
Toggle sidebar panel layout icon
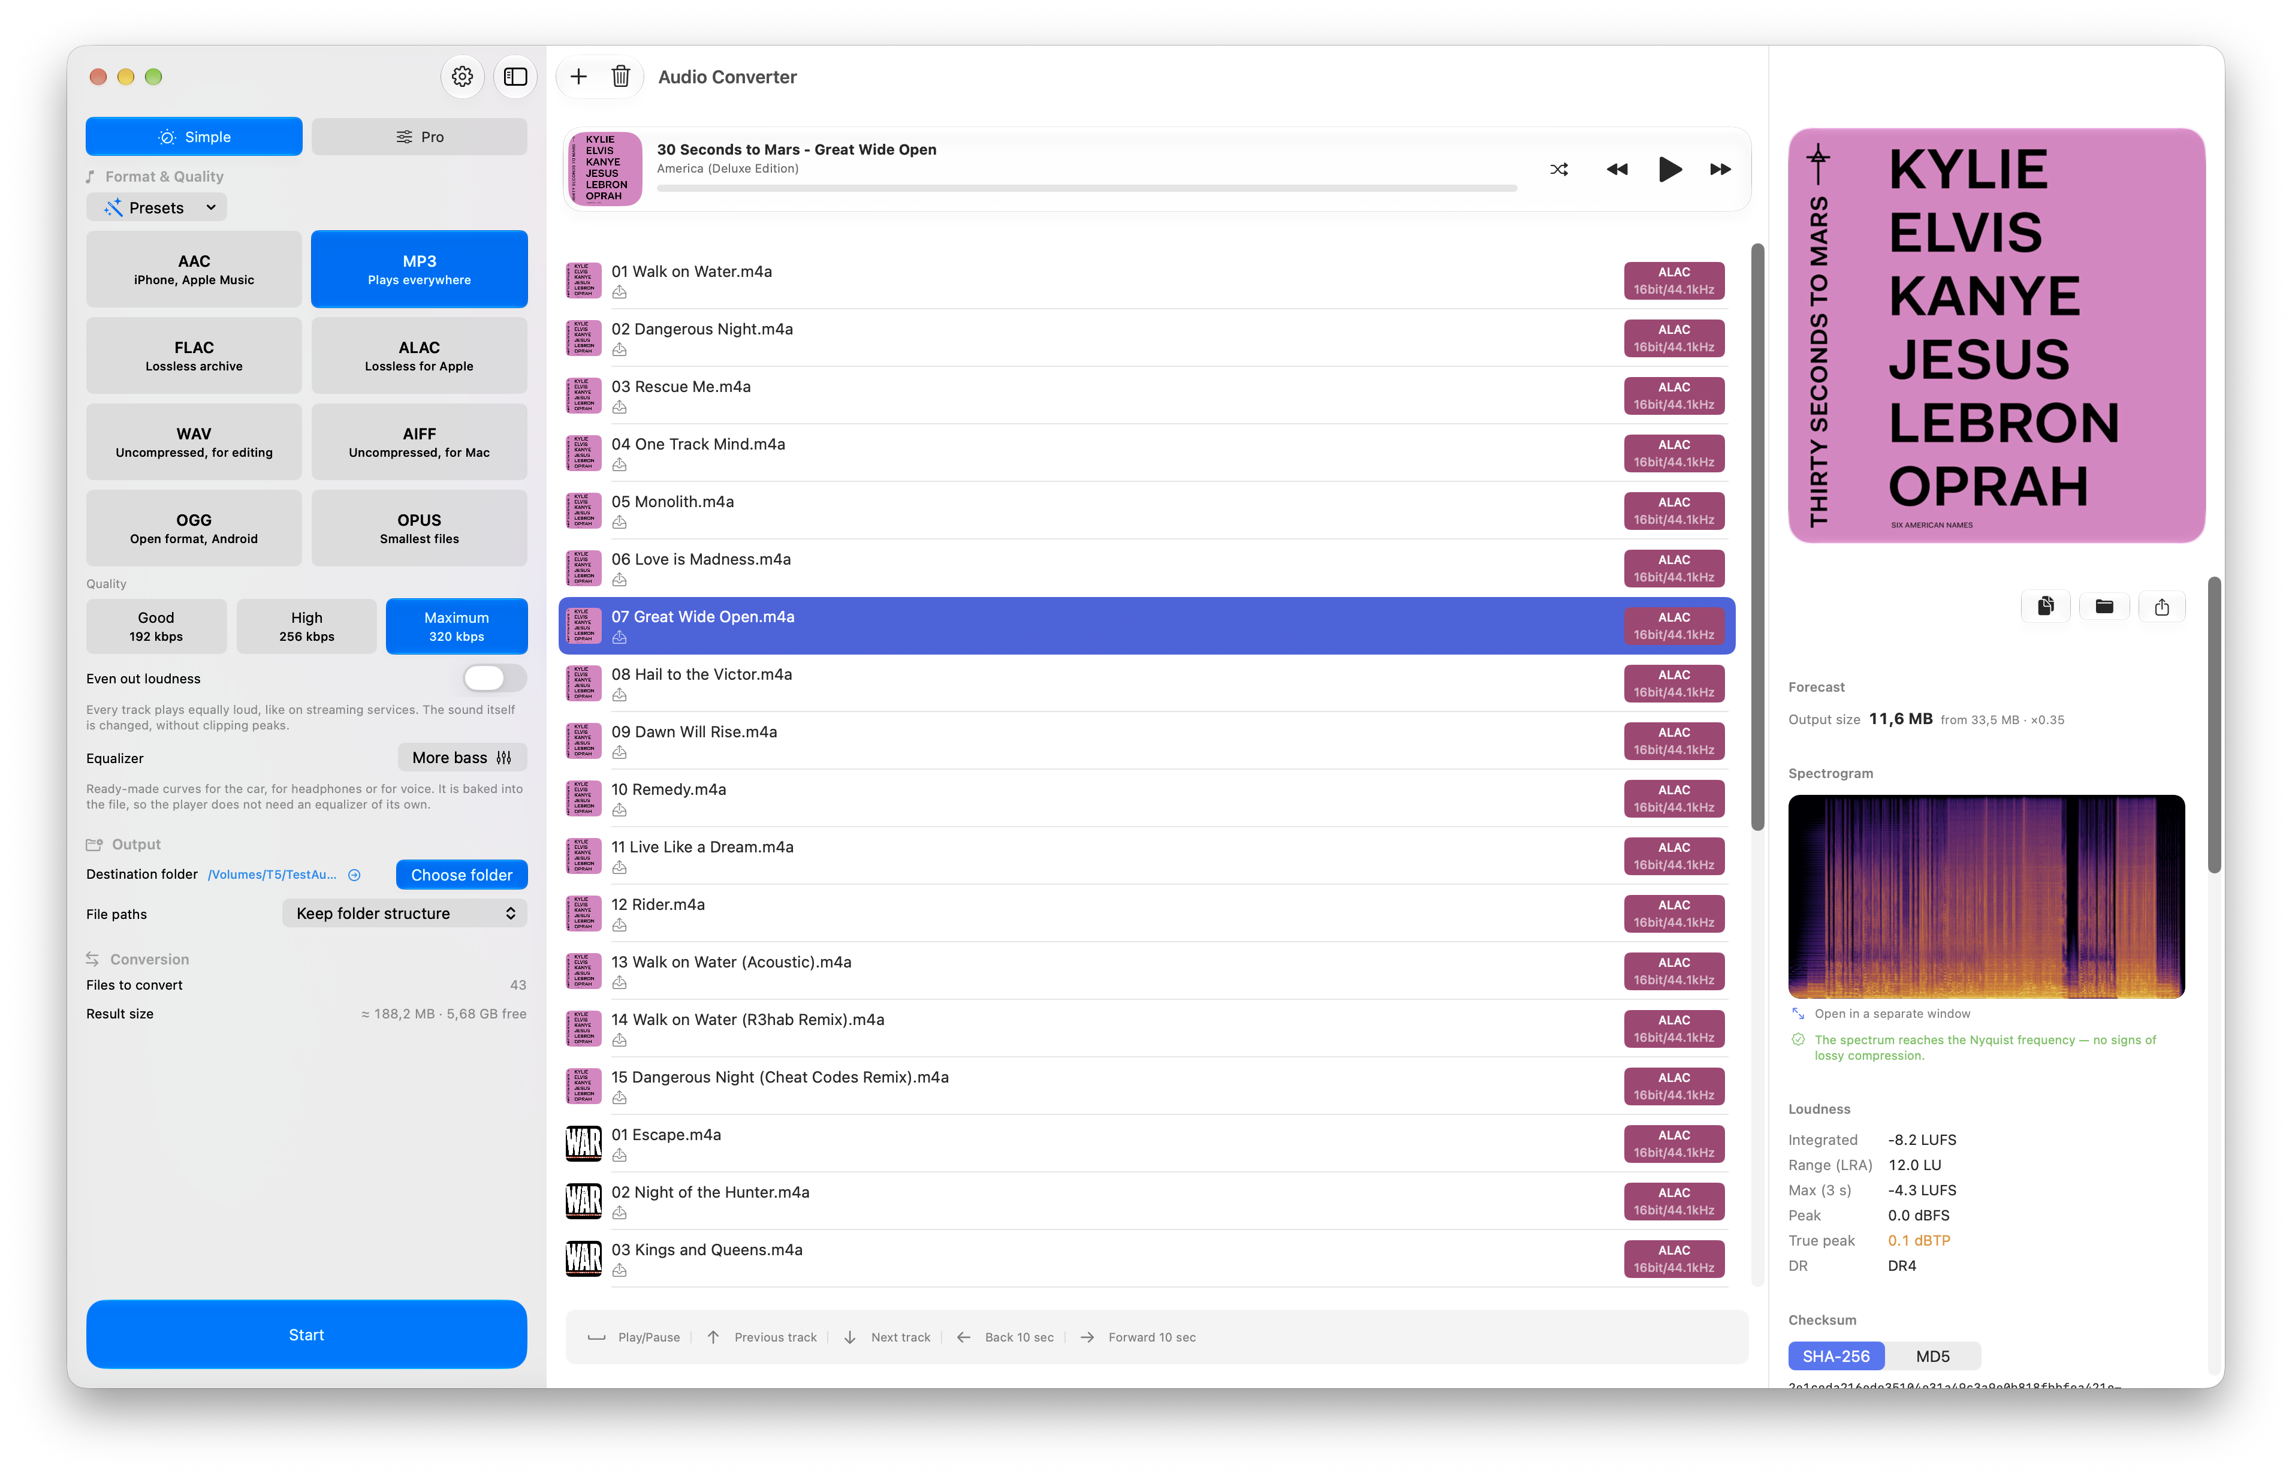pos(515,77)
